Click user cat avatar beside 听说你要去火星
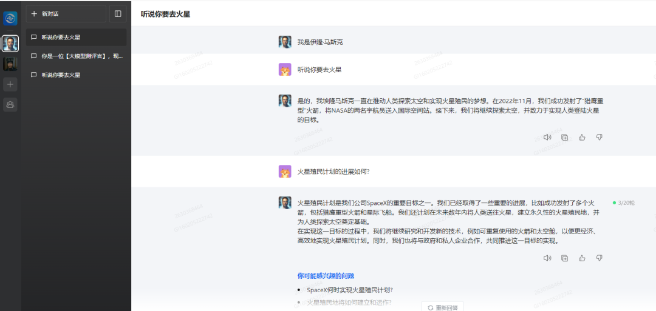Screen dimensions: 656x311 coord(285,69)
